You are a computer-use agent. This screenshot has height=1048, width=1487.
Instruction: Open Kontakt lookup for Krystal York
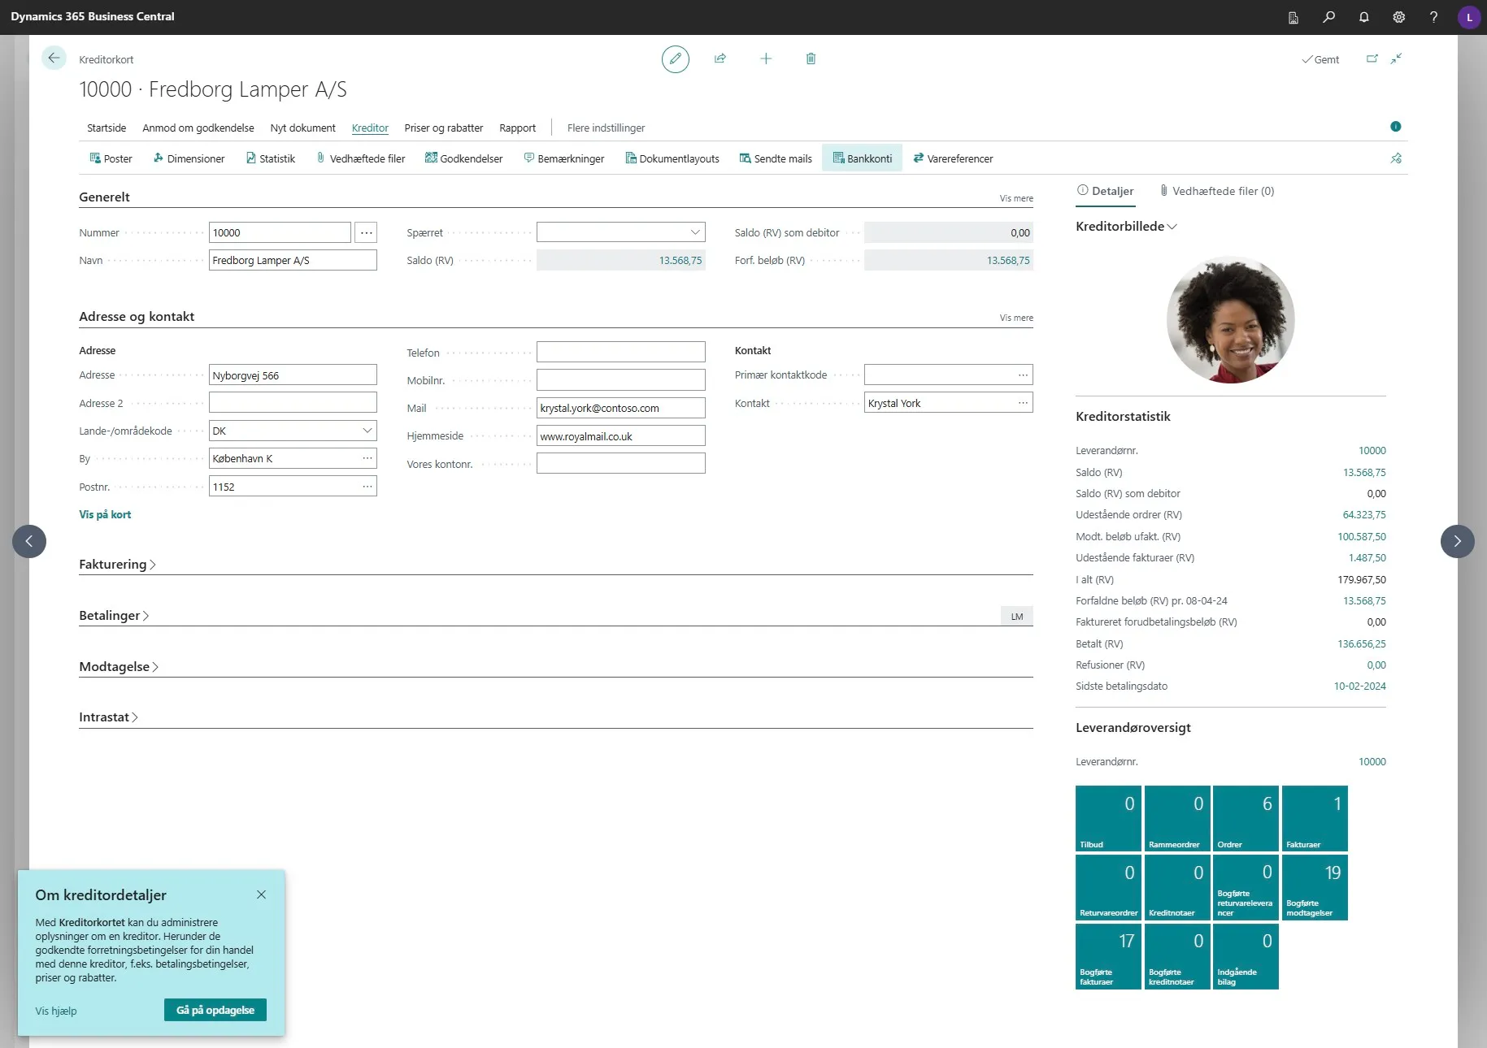pos(1023,403)
